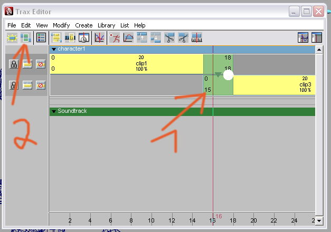Collapse the character1 track group

pos(53,49)
